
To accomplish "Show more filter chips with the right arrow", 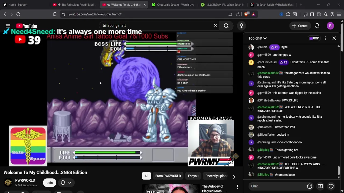I will [234, 177].
